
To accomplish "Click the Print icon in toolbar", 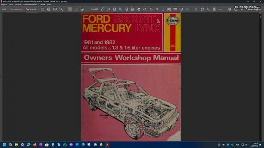I will [x=49, y=9].
